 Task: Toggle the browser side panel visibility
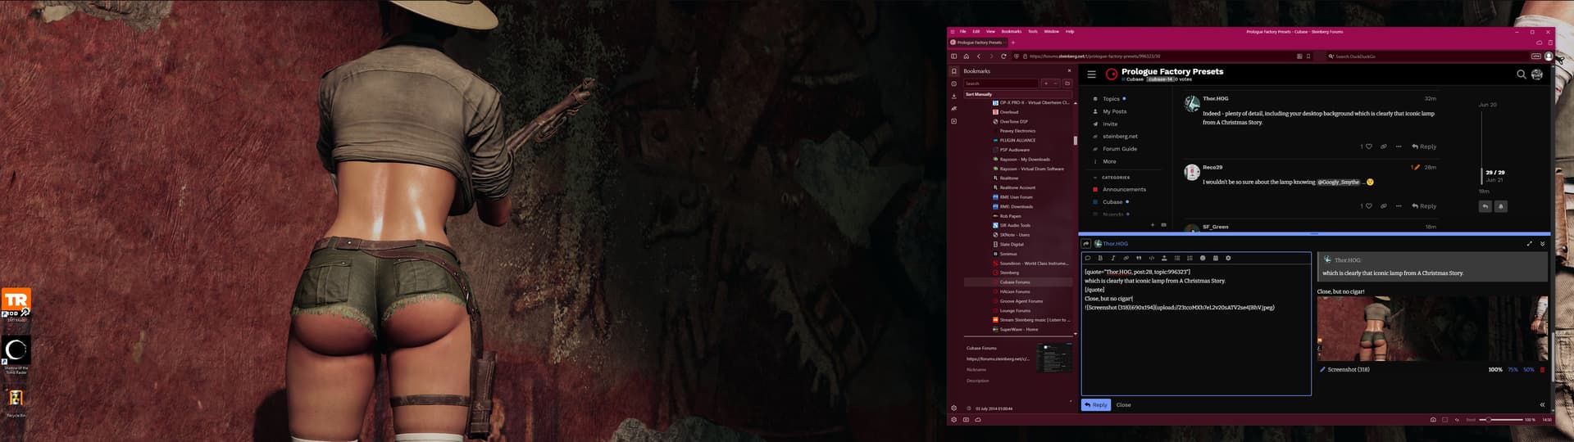[x=953, y=56]
